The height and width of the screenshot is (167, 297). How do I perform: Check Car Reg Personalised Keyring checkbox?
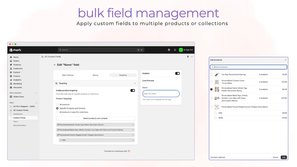(211, 75)
